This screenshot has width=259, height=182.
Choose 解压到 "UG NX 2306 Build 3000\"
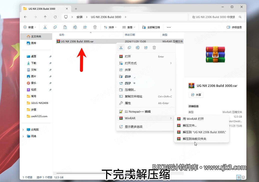pyautogui.click(x=202, y=132)
